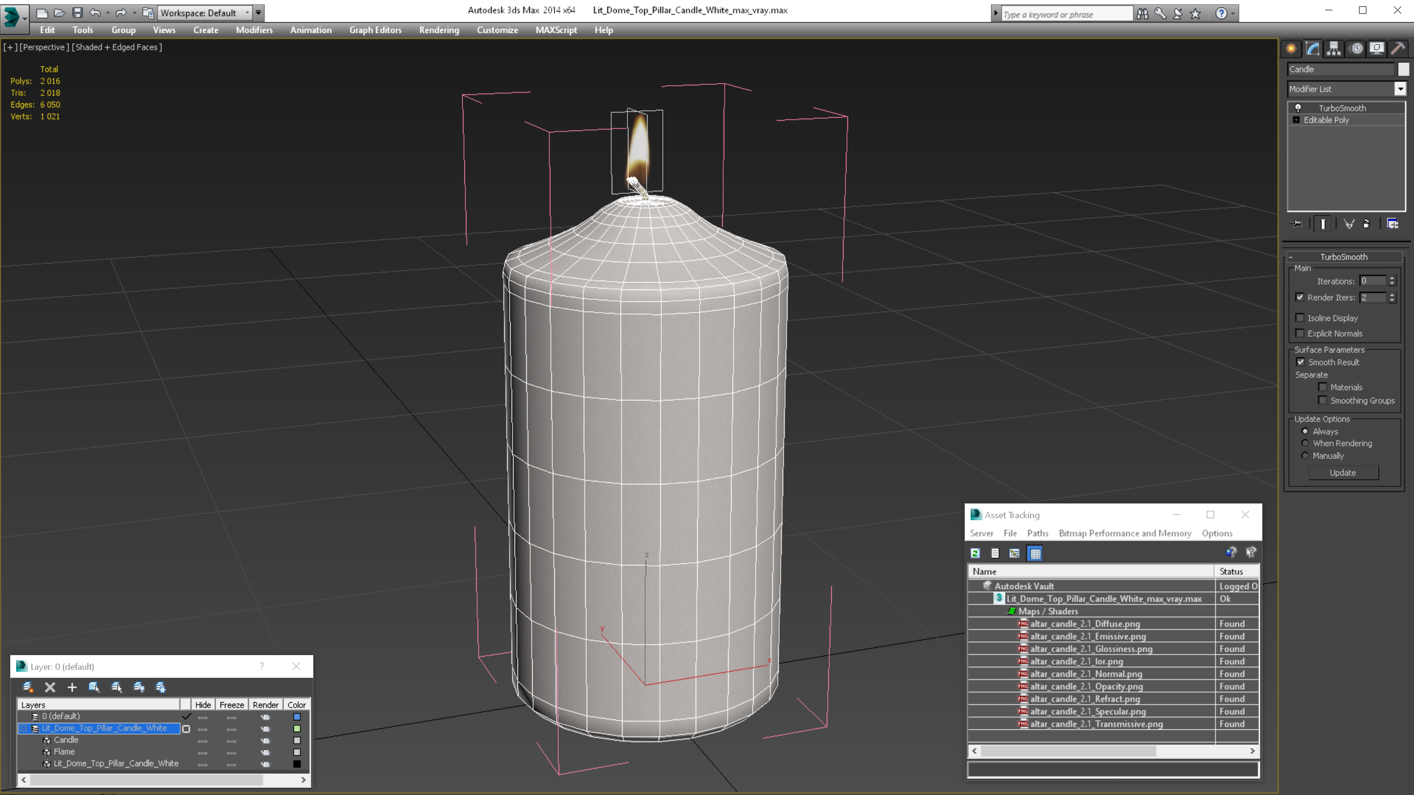The width and height of the screenshot is (1414, 795).
Task: Open the Motion command panel tab
Action: (x=1356, y=49)
